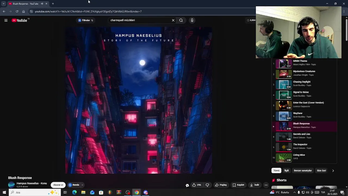Screen dimensions: 348x196
Task: Open the weather widget 1°C Bulutlu
Action: click(279, 192)
